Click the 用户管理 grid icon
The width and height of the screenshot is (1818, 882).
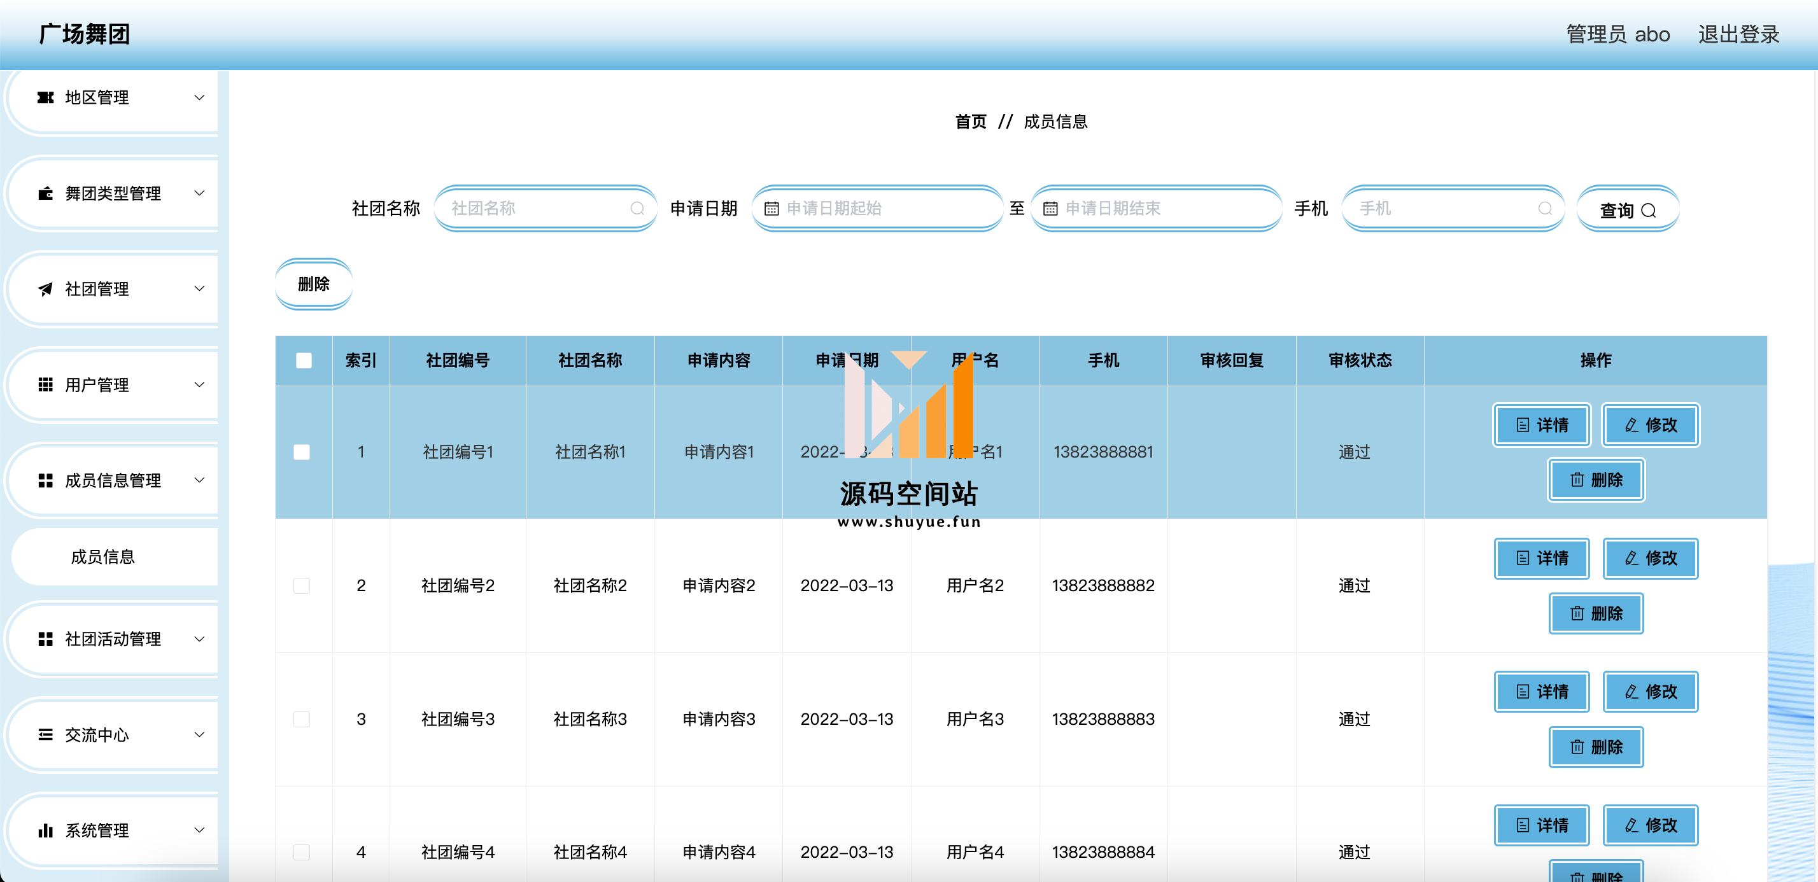45,384
